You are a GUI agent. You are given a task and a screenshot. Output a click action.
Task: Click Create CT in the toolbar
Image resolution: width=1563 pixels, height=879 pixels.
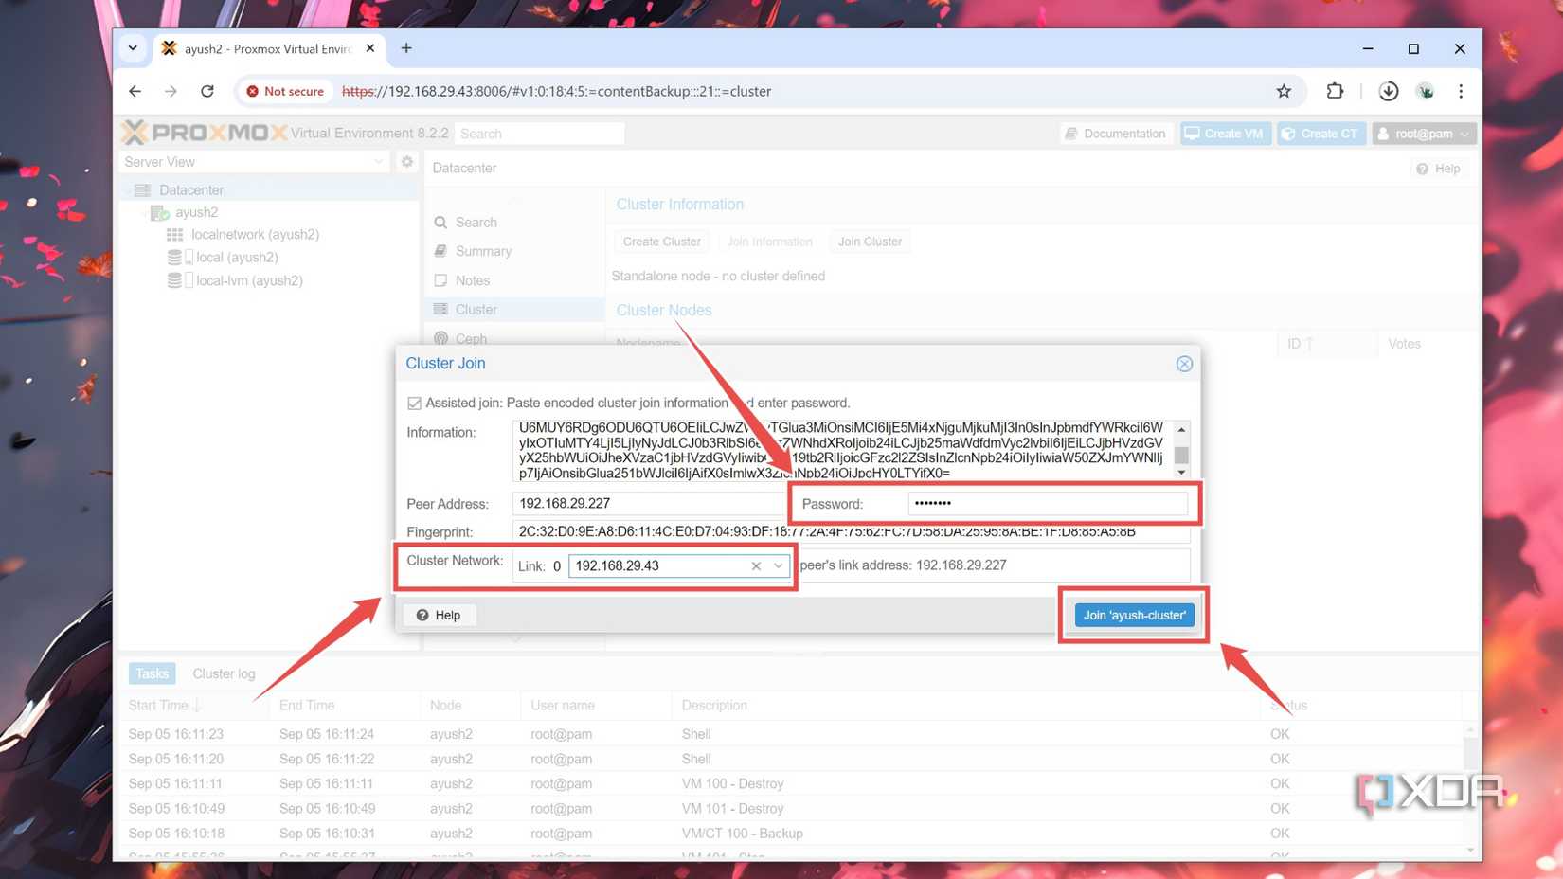click(x=1320, y=133)
